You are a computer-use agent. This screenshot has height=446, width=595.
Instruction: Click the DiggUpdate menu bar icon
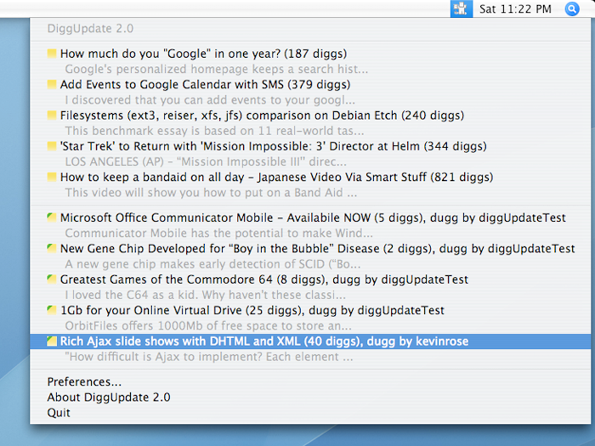(x=461, y=9)
